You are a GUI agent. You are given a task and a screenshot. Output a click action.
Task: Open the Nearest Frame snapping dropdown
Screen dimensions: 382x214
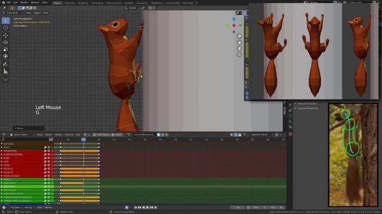[x=262, y=135]
